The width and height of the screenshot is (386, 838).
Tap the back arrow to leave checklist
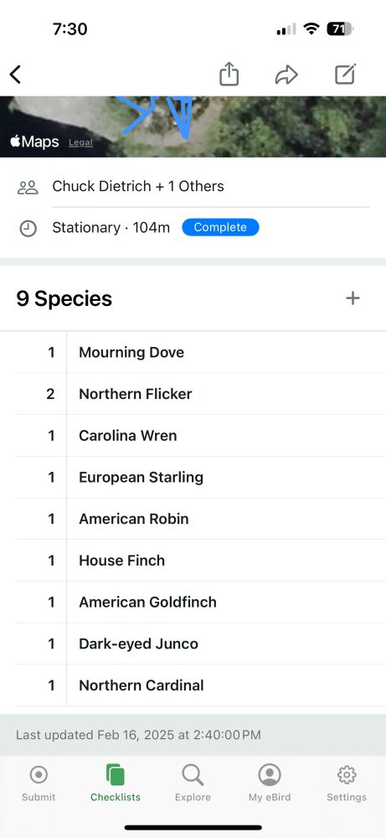tap(15, 75)
